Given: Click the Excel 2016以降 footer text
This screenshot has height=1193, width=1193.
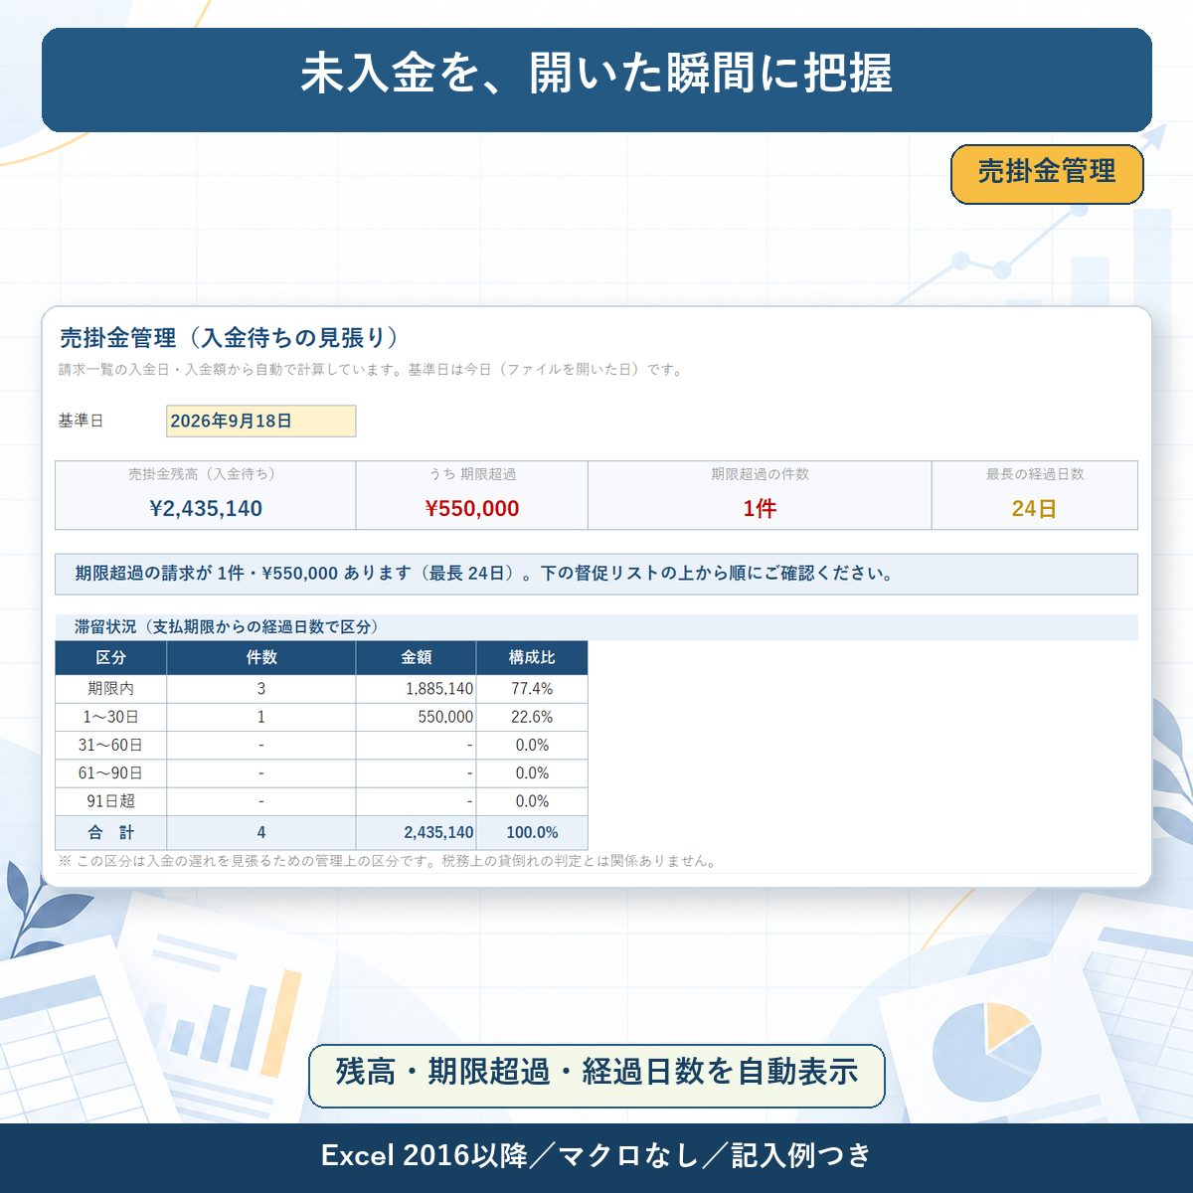Looking at the screenshot, I should click(x=596, y=1155).
